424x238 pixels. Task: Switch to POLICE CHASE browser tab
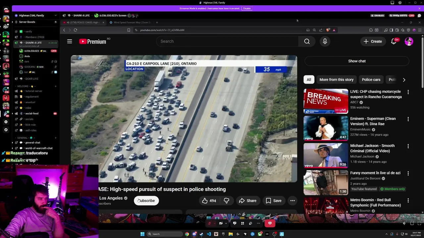point(83,22)
